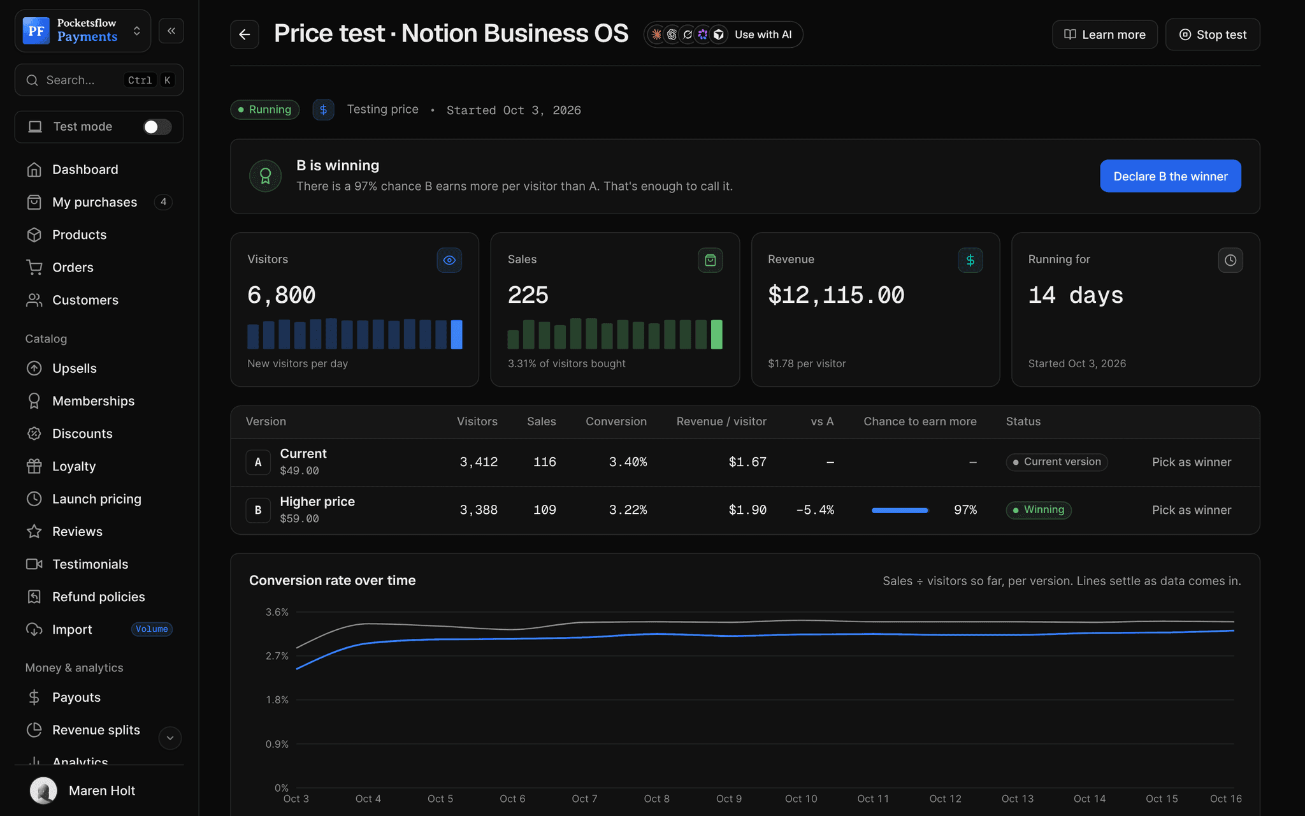Viewport: 1305px width, 816px height.
Task: Click the Learn more button
Action: [x=1104, y=34]
